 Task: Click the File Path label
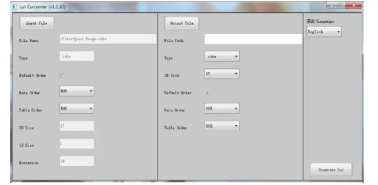(x=174, y=41)
